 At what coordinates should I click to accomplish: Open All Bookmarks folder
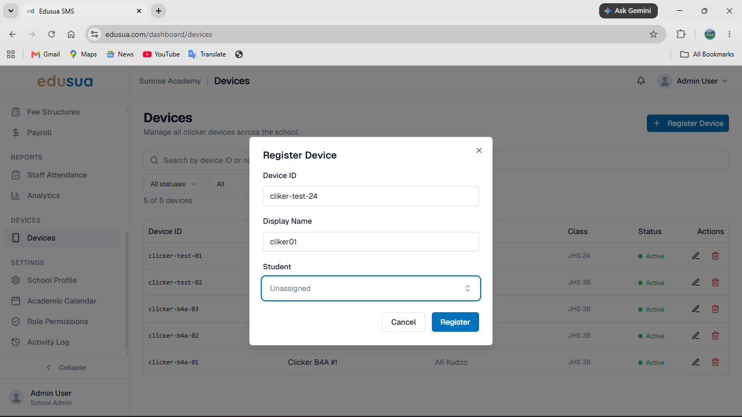click(707, 54)
